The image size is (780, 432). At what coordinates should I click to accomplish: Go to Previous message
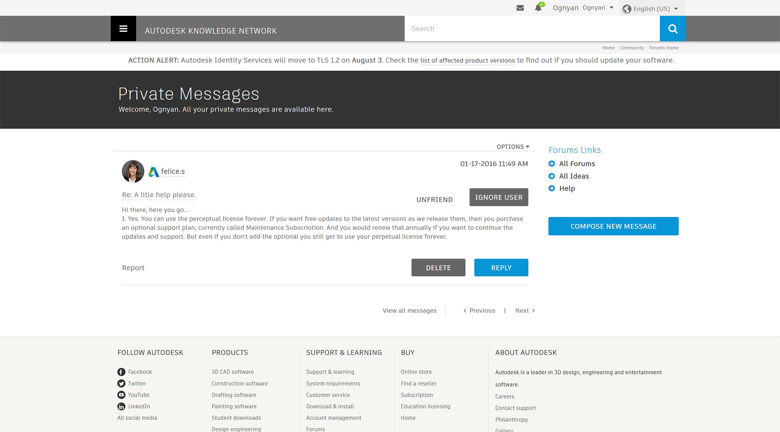coord(479,311)
